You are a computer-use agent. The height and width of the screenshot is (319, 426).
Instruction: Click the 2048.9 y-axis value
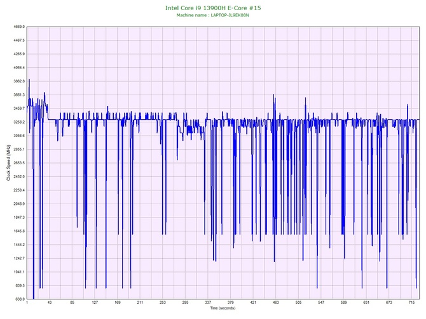click(19, 204)
